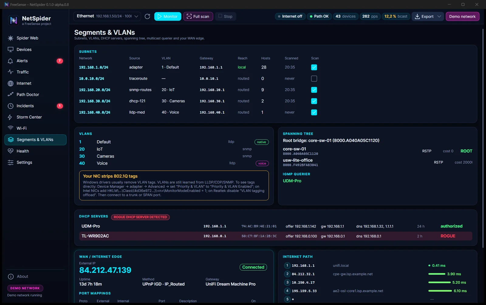Enable scan for 10.0.10.0/24 subnet
Image resolution: width=486 pixels, height=305 pixels.
(x=314, y=79)
